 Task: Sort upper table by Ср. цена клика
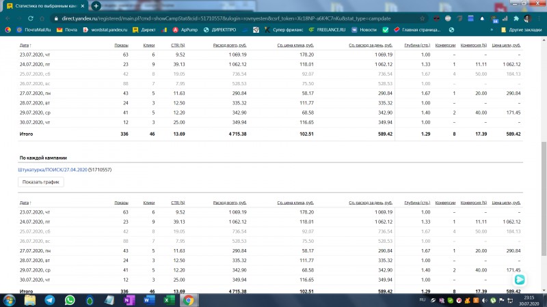(295, 45)
